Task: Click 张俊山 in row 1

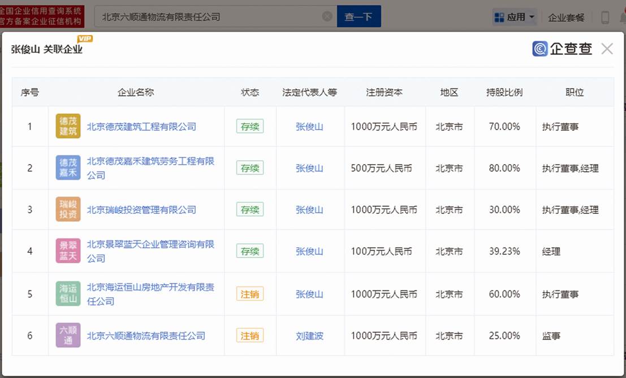Action: (x=309, y=127)
